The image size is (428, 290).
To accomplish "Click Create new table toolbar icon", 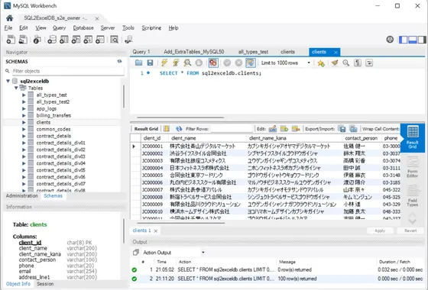I will tap(64, 40).
